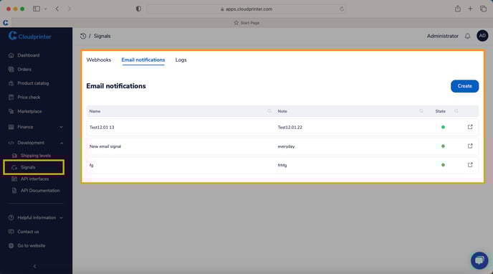Click the green state indicator for Test12.01 13

point(443,127)
